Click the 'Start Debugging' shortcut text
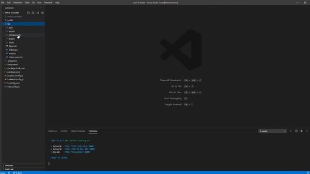This screenshot has height=174, width=310. (x=173, y=98)
